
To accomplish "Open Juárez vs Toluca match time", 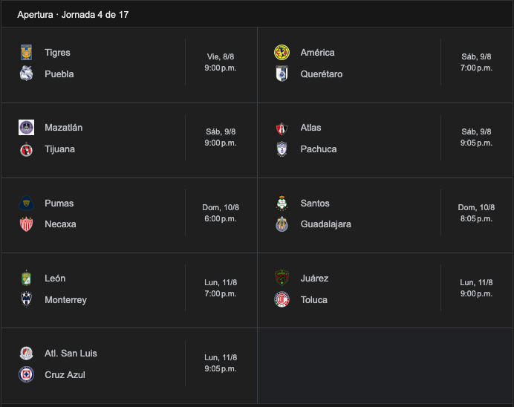I will tap(476, 288).
